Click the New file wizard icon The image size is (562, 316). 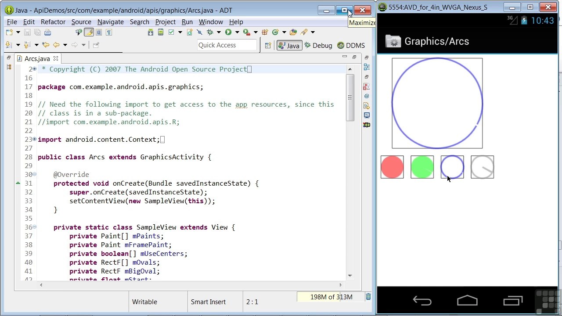(9, 32)
